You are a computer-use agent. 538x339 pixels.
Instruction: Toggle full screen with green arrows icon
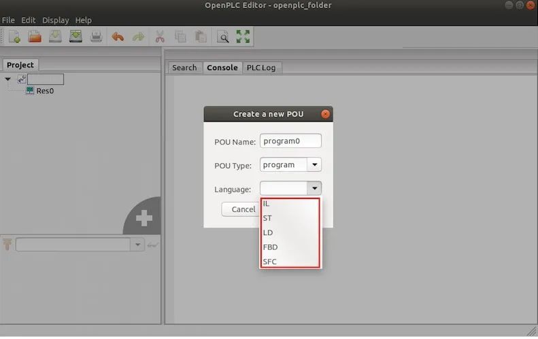point(243,36)
